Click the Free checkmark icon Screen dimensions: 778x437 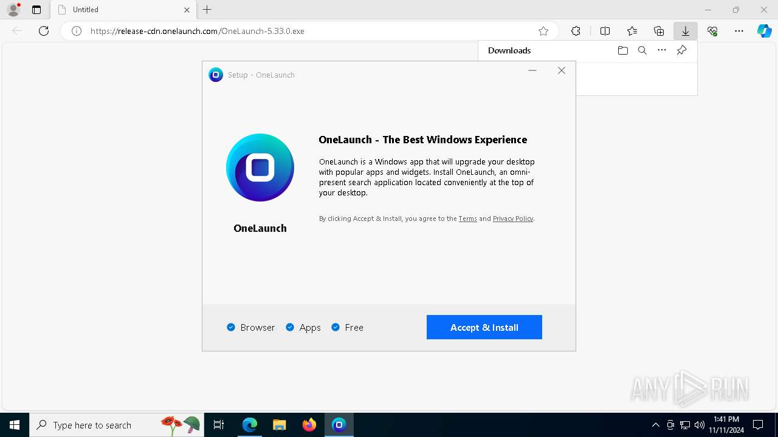tap(336, 327)
